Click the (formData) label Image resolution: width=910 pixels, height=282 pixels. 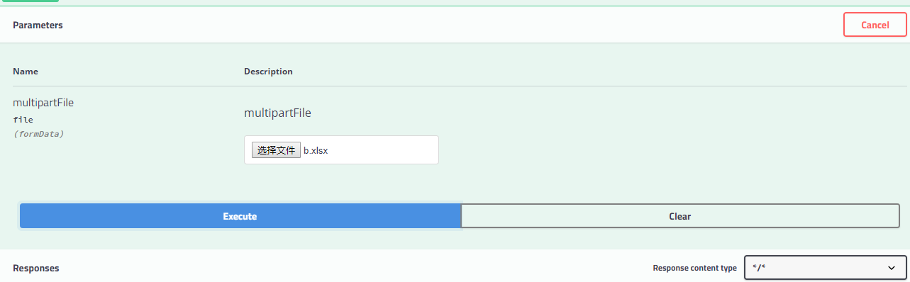point(38,133)
